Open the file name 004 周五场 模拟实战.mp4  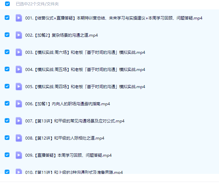click(85, 70)
